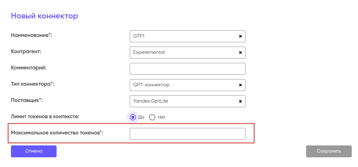Click the Новый коннектор heading
The image size is (358, 167).
click(x=44, y=16)
